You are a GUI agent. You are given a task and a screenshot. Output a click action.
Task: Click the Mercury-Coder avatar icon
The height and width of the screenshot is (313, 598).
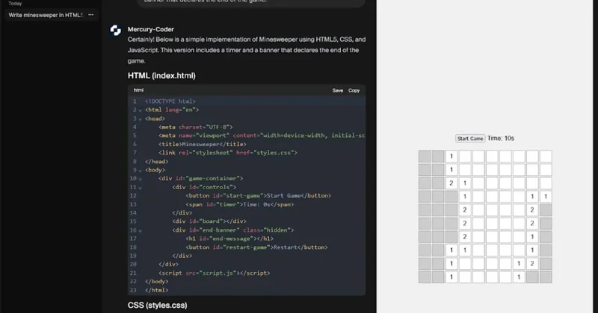pos(115,30)
